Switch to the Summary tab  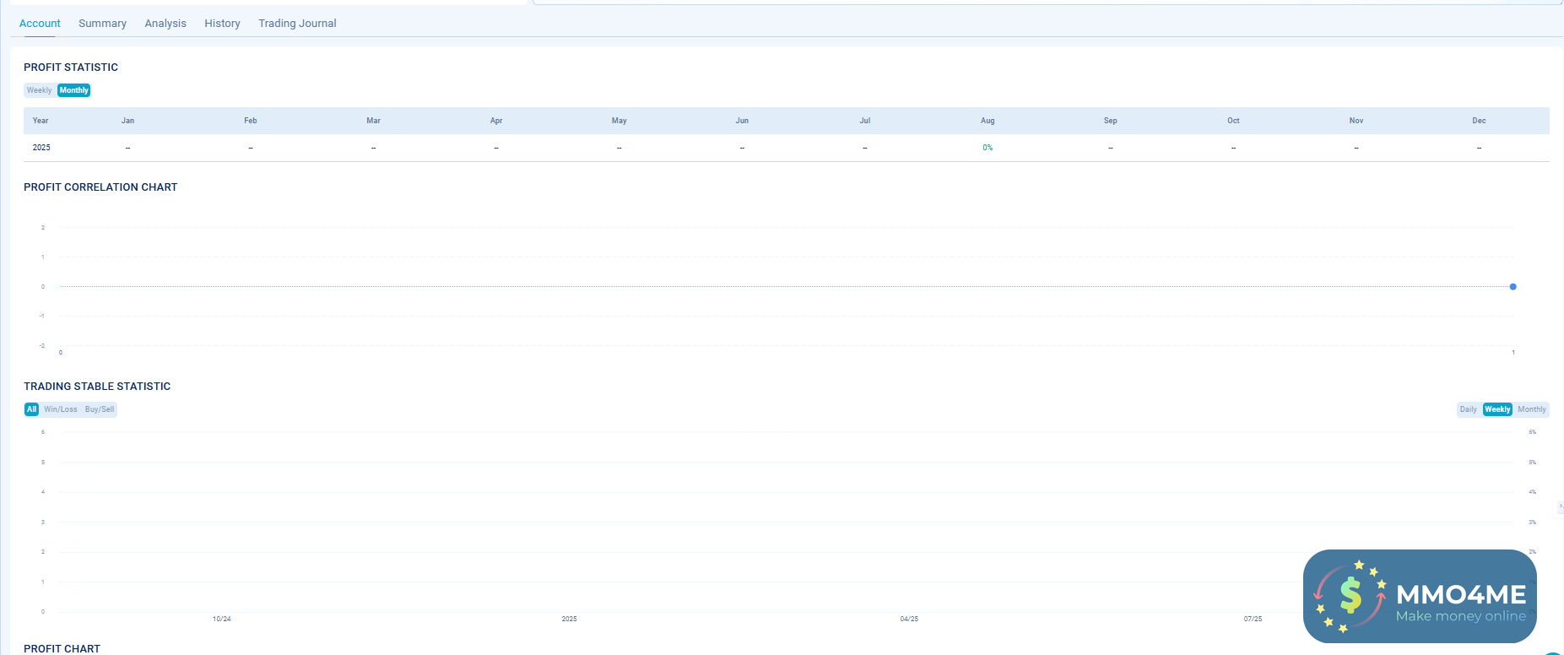(x=102, y=24)
